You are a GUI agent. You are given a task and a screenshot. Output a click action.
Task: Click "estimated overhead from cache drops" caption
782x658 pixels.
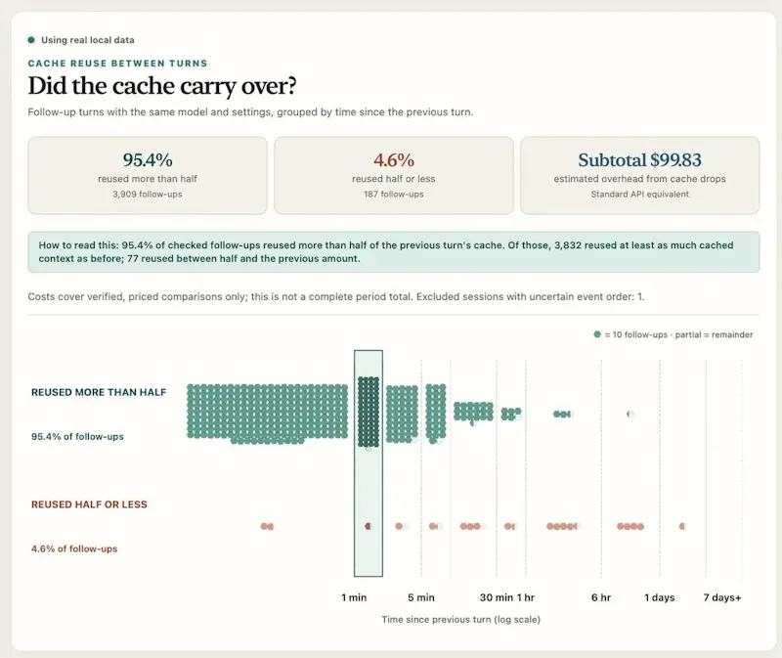(640, 179)
